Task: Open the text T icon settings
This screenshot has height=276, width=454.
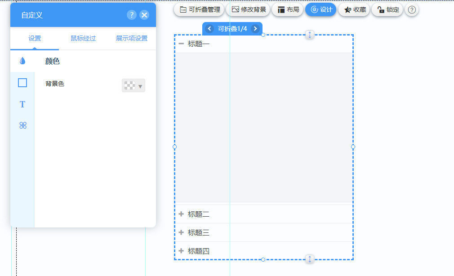Action: click(22, 104)
